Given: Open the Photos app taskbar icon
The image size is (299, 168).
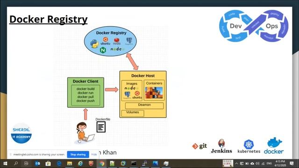Looking at the screenshot, I should tap(155, 163).
